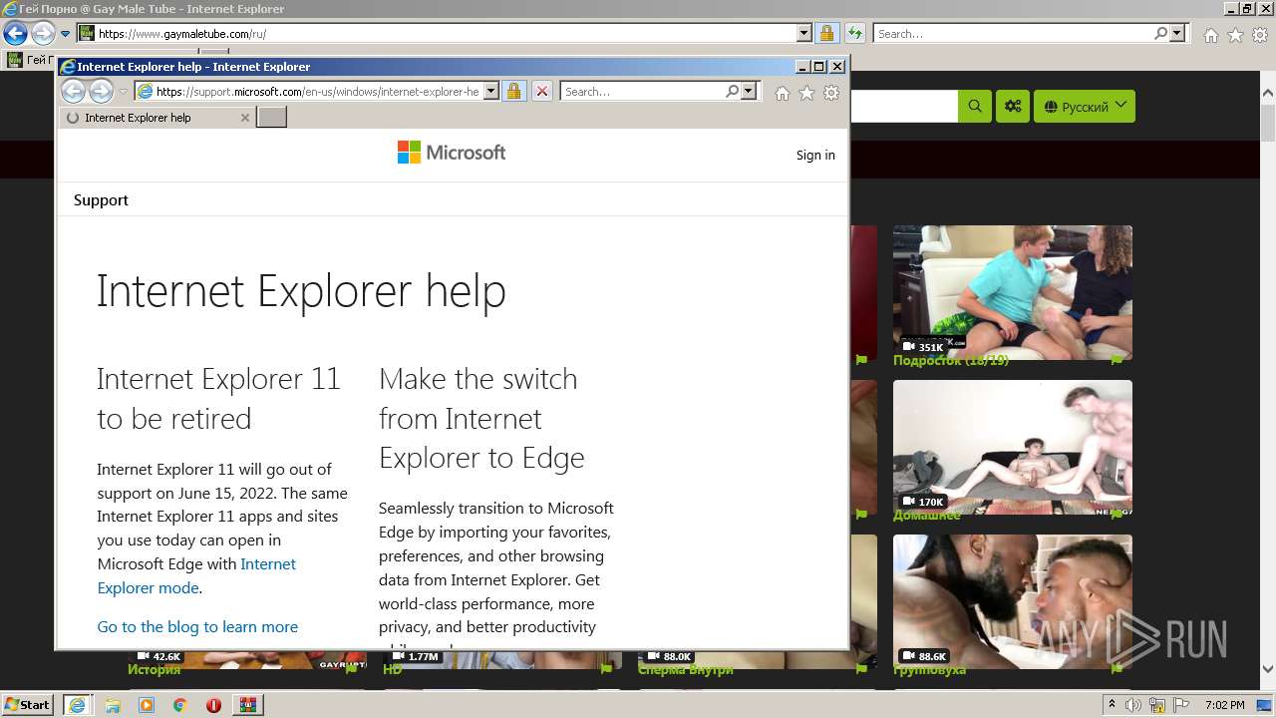Click Back in the main Internet Explorer window
This screenshot has height=718, width=1276.
point(15,34)
